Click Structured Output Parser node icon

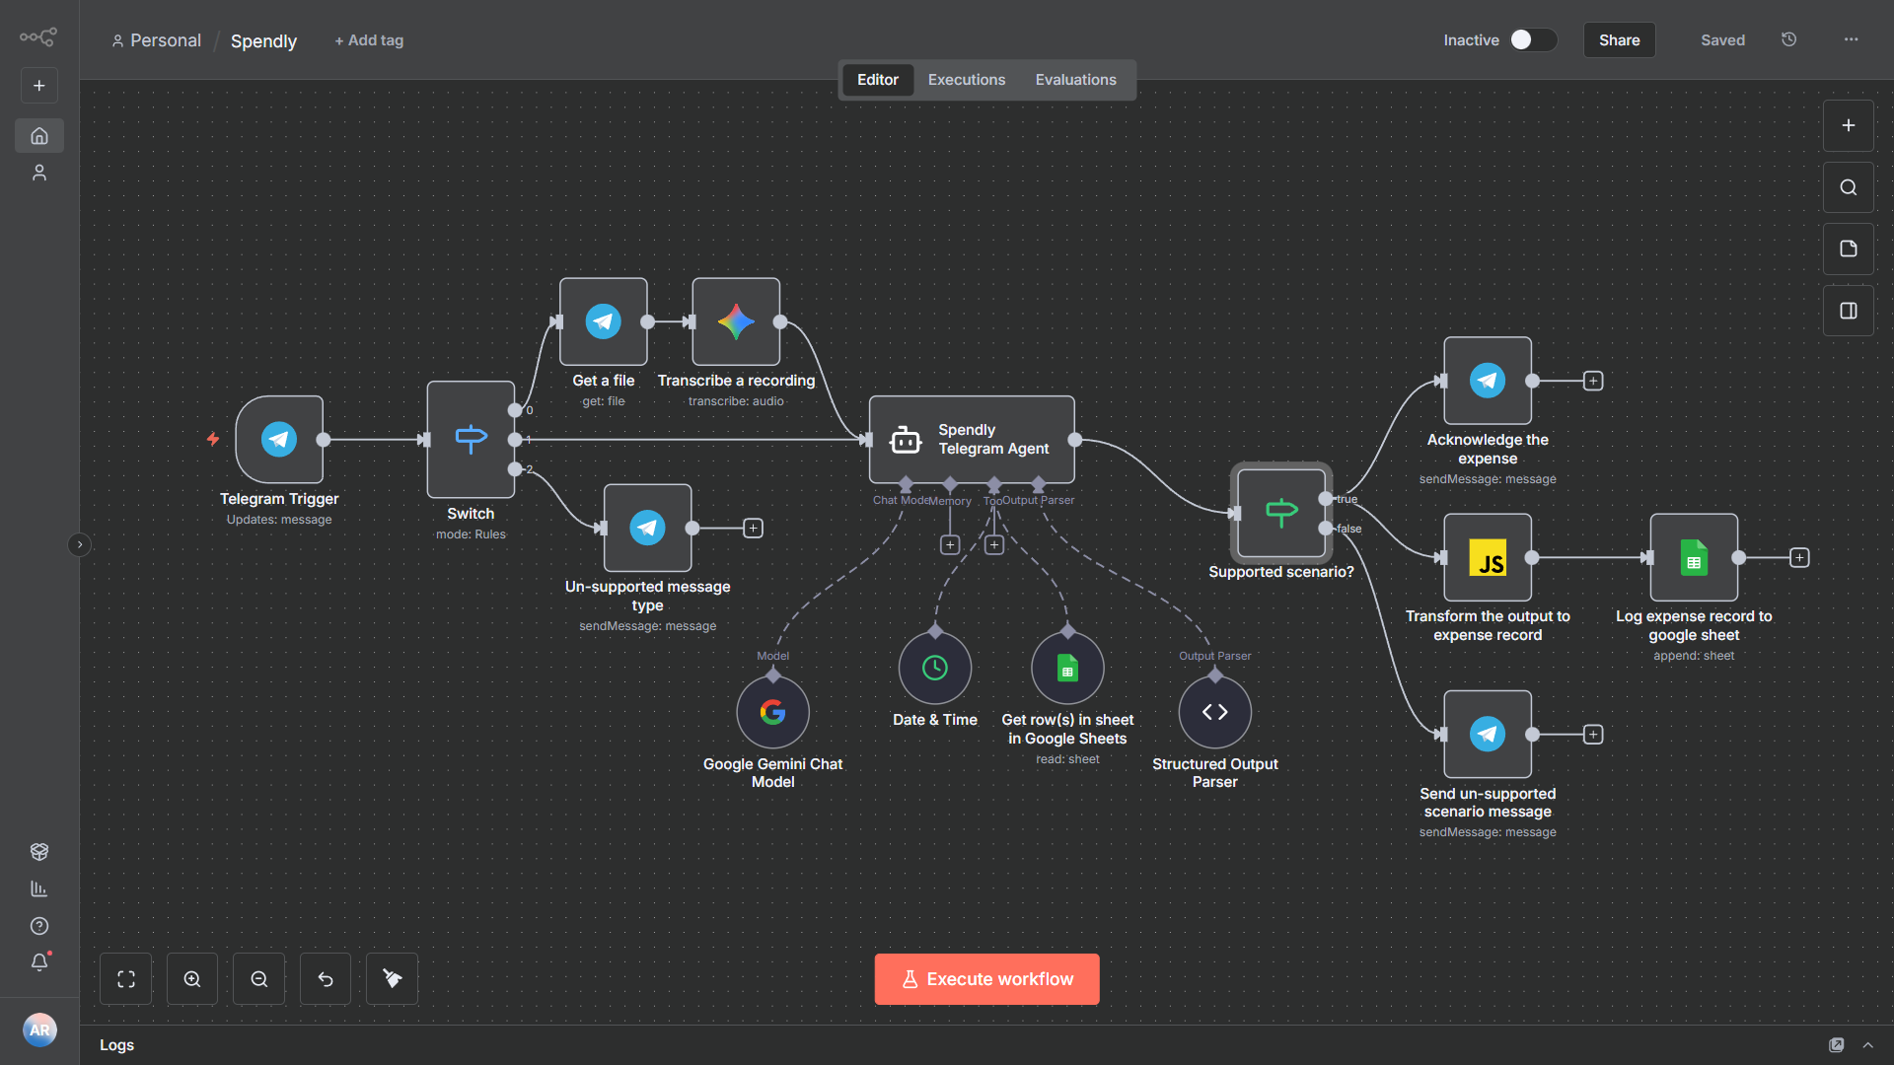(1214, 712)
